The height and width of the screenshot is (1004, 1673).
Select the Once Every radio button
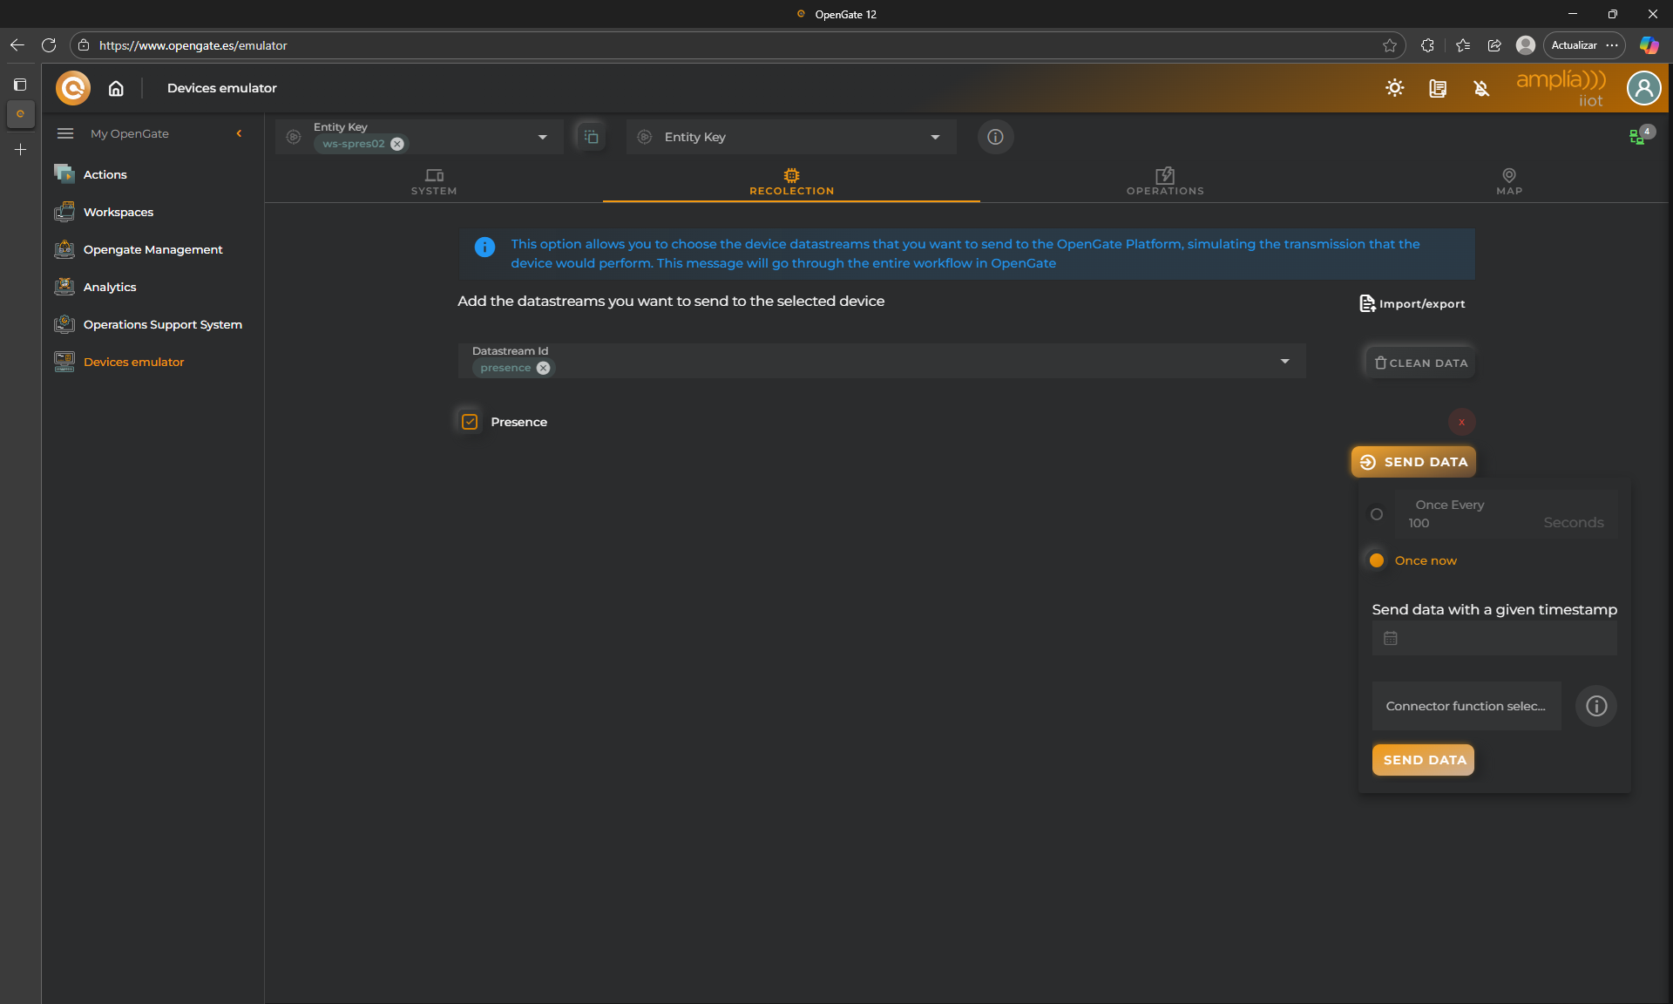(x=1377, y=514)
